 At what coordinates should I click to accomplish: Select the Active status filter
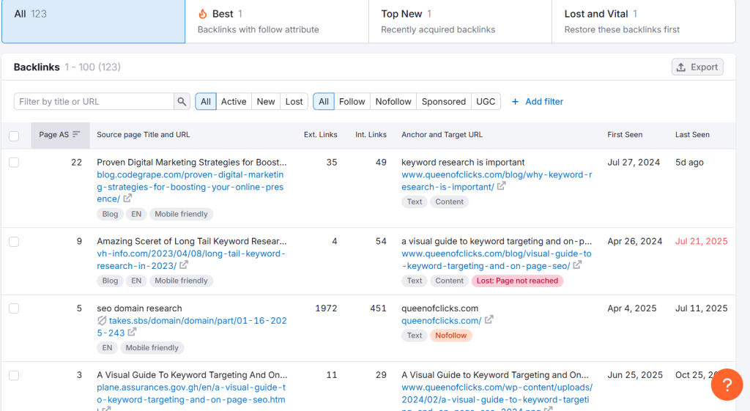pos(234,101)
